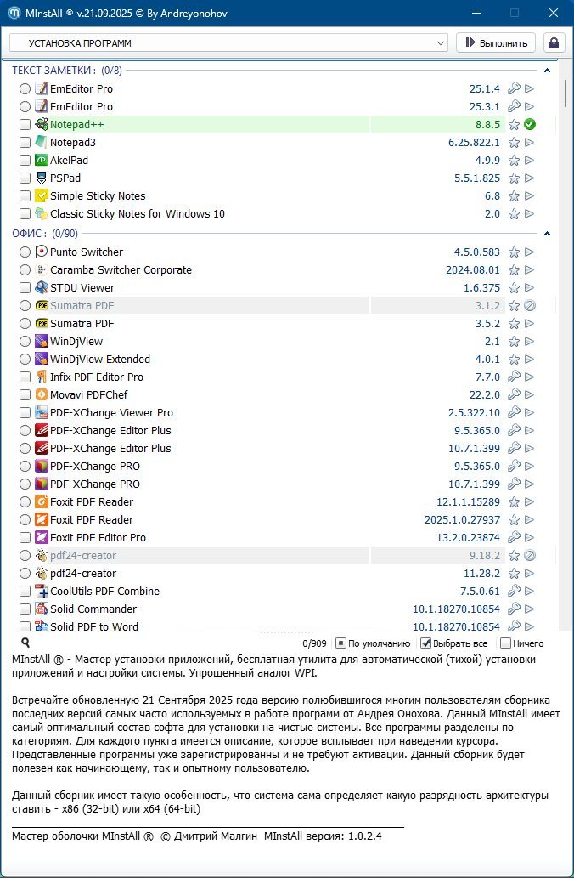Click the green checkmark beside Notepad++
Screen dimensions: 574x878
click(530, 124)
